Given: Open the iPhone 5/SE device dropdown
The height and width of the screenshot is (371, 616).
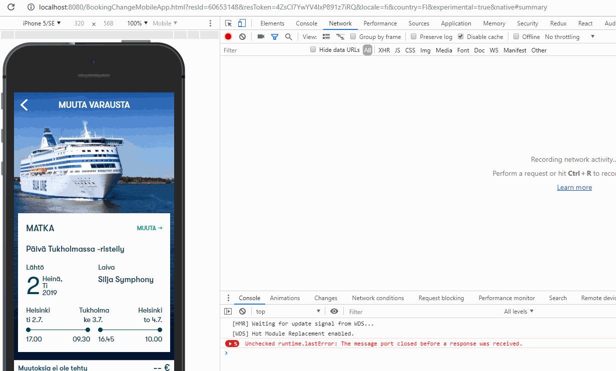Looking at the screenshot, I should point(42,23).
